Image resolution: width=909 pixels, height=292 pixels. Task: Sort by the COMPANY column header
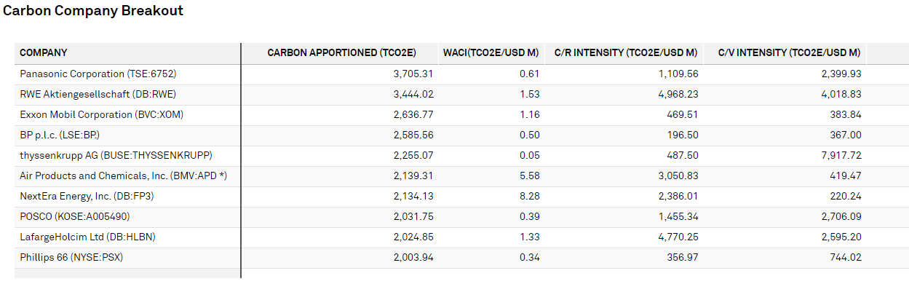44,53
